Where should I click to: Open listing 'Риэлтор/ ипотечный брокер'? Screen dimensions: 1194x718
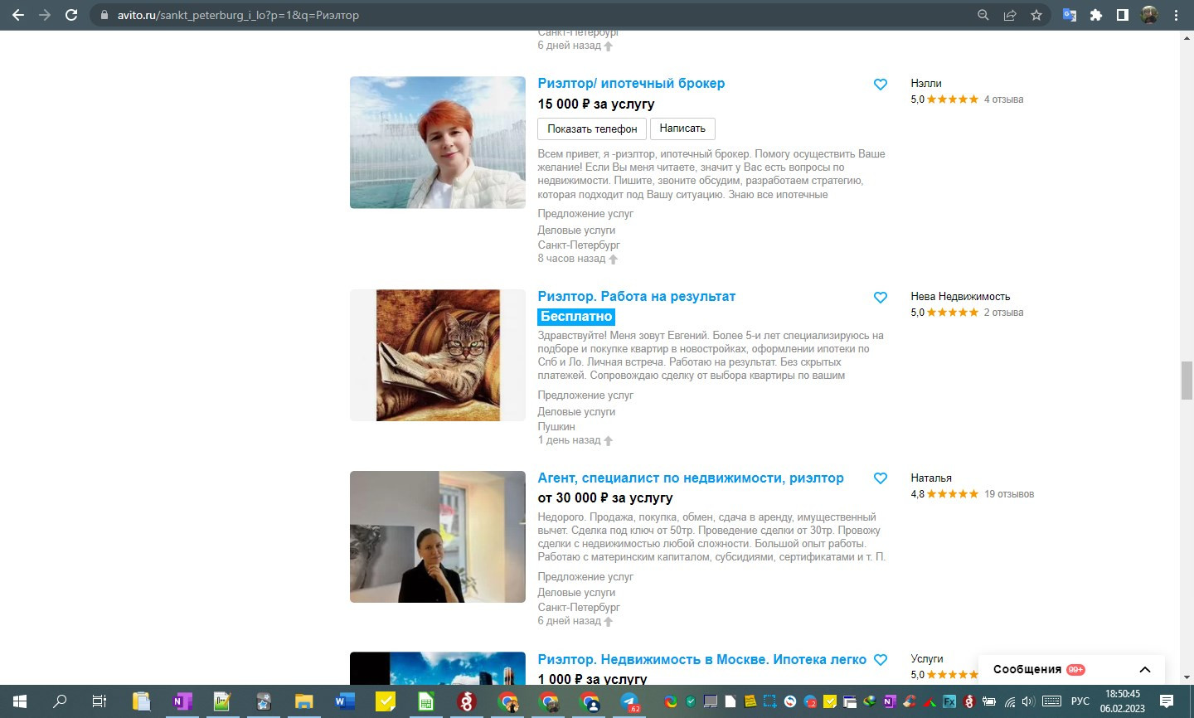click(631, 83)
